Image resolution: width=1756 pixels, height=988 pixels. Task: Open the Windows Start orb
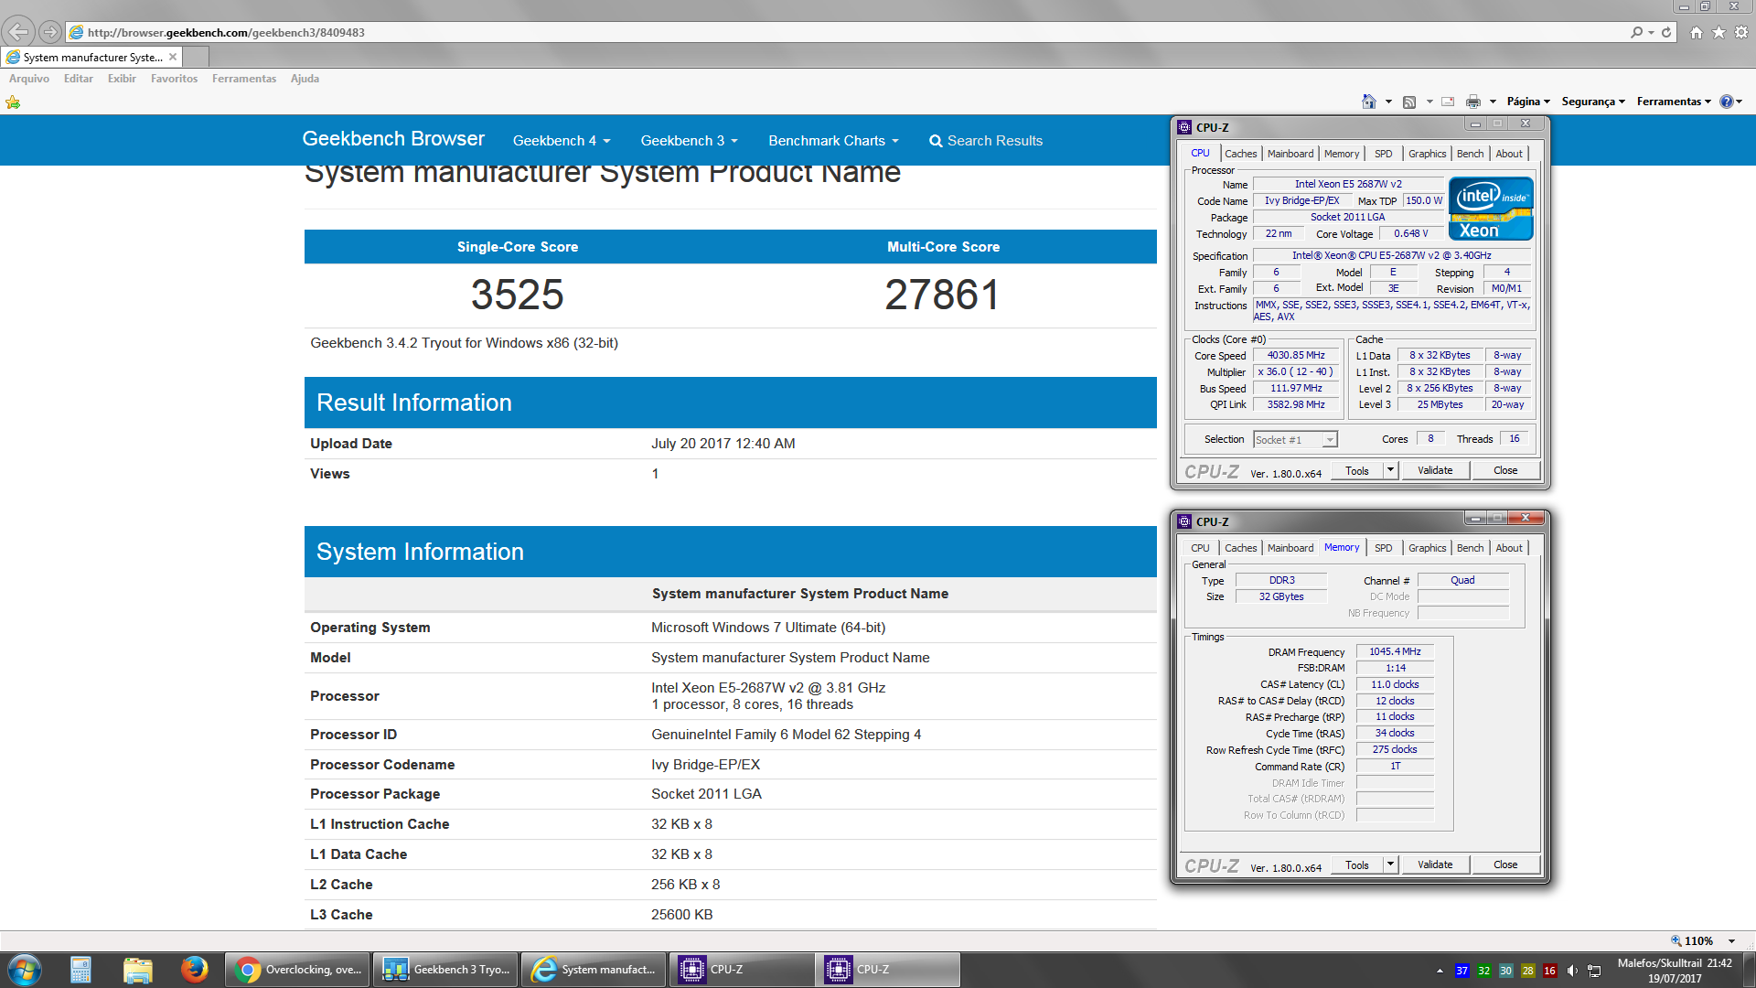pyautogui.click(x=25, y=970)
